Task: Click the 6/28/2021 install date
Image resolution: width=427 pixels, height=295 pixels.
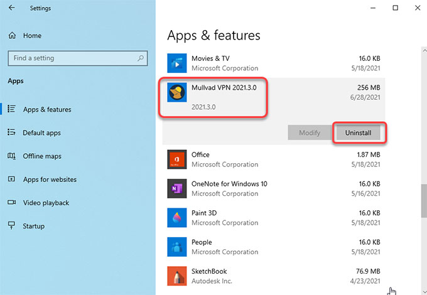Action: pyautogui.click(x=365, y=97)
